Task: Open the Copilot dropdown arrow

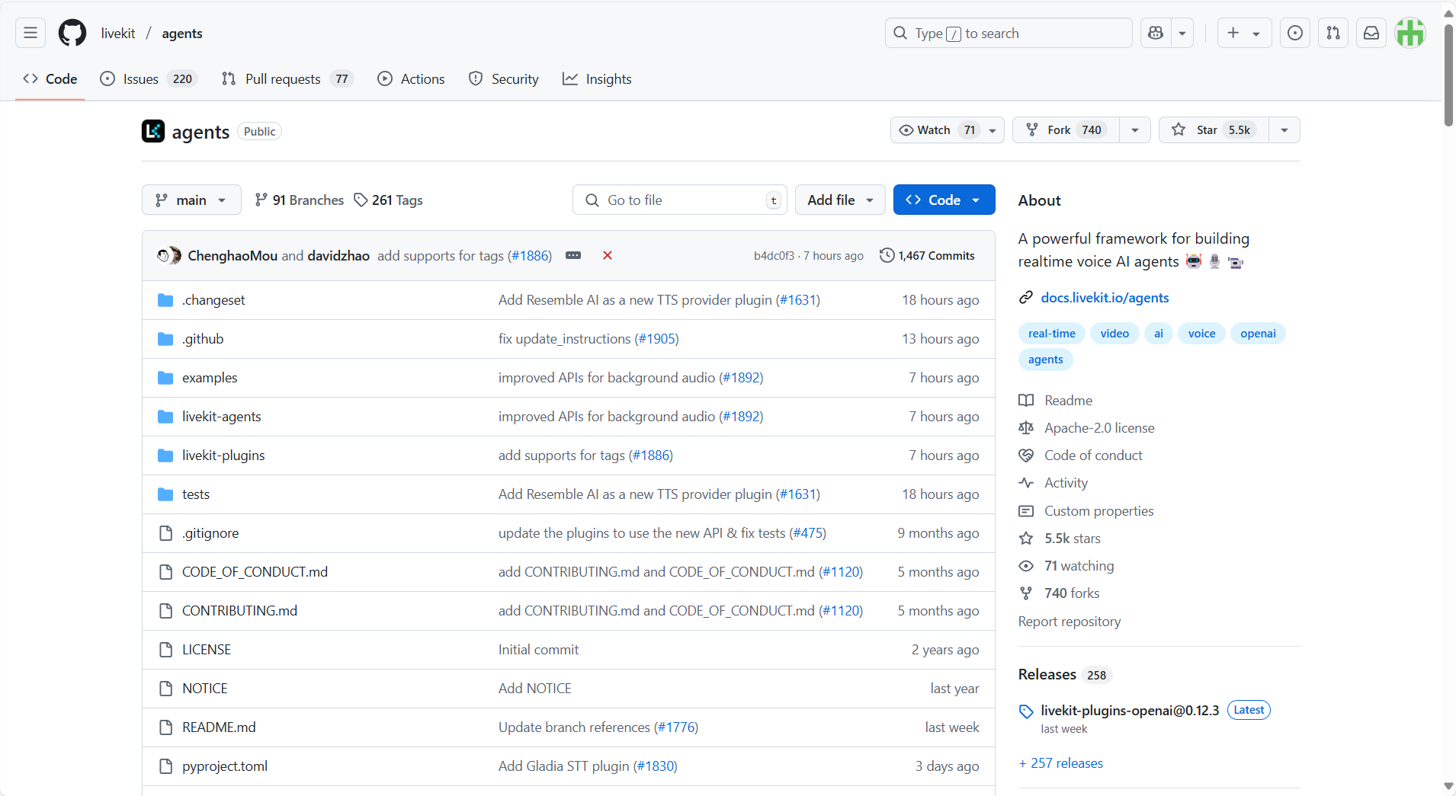Action: coord(1182,33)
